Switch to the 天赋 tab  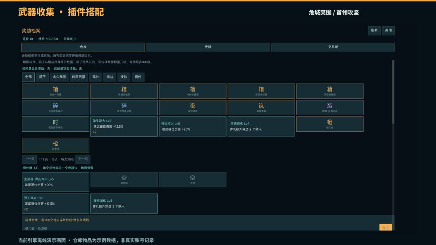(208, 47)
